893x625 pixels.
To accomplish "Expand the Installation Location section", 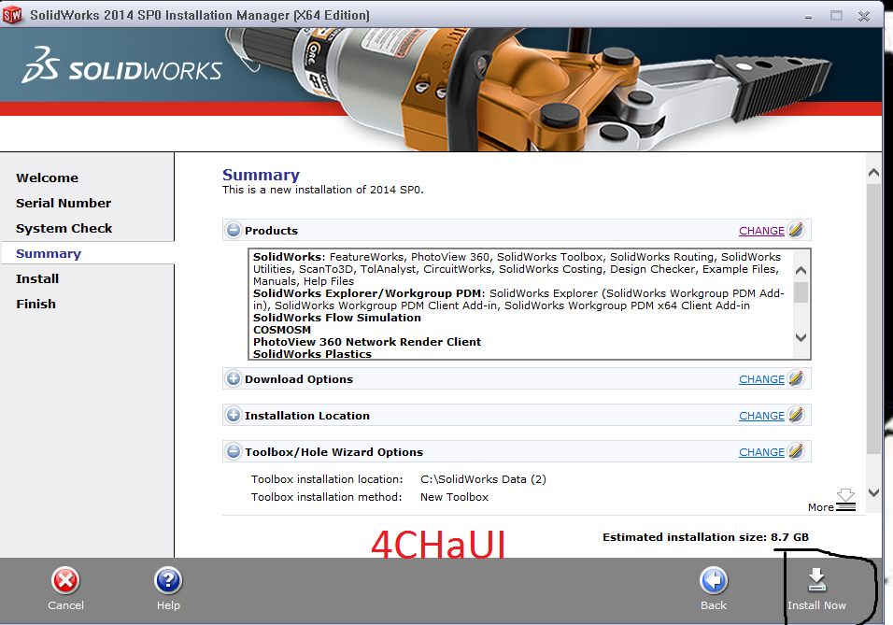I will coord(234,416).
